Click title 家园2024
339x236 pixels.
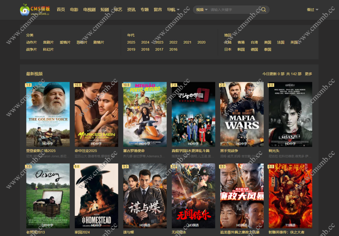pos(82,232)
